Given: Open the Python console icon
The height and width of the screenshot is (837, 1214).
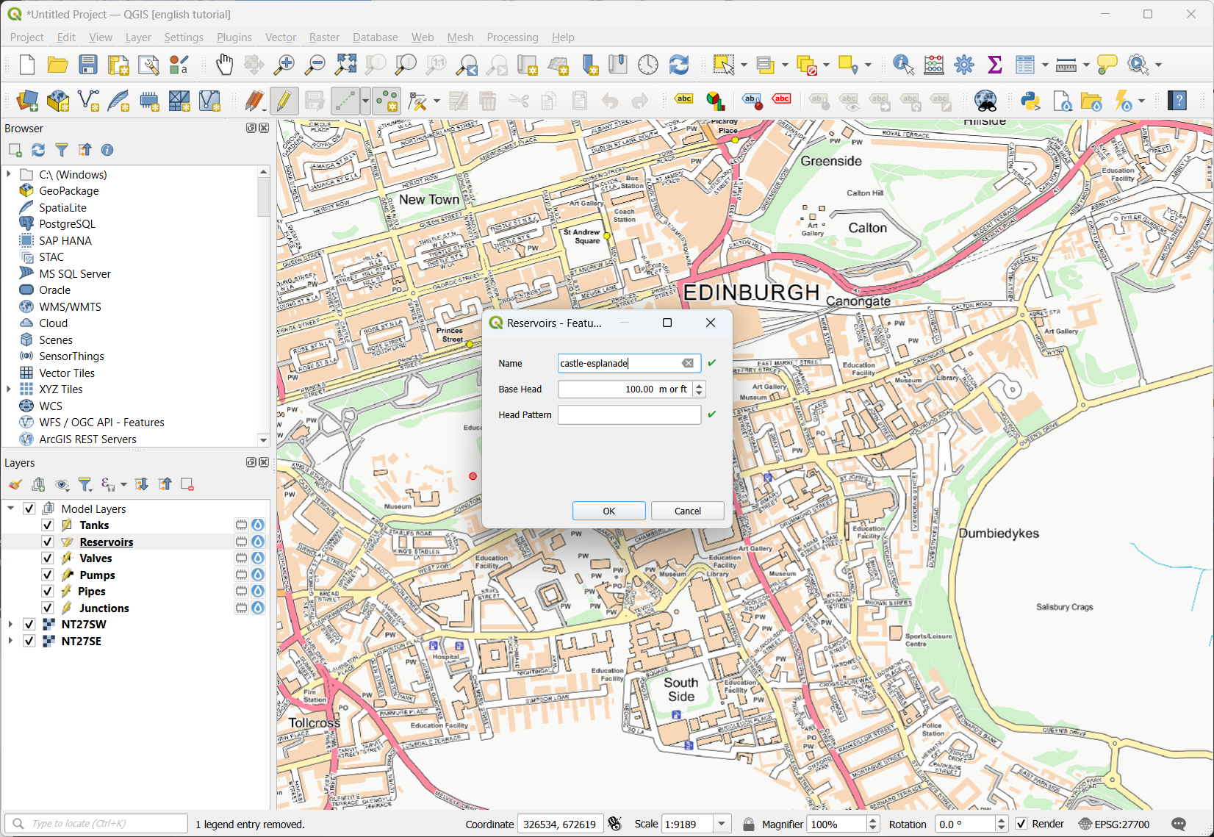Looking at the screenshot, I should click(x=1030, y=101).
